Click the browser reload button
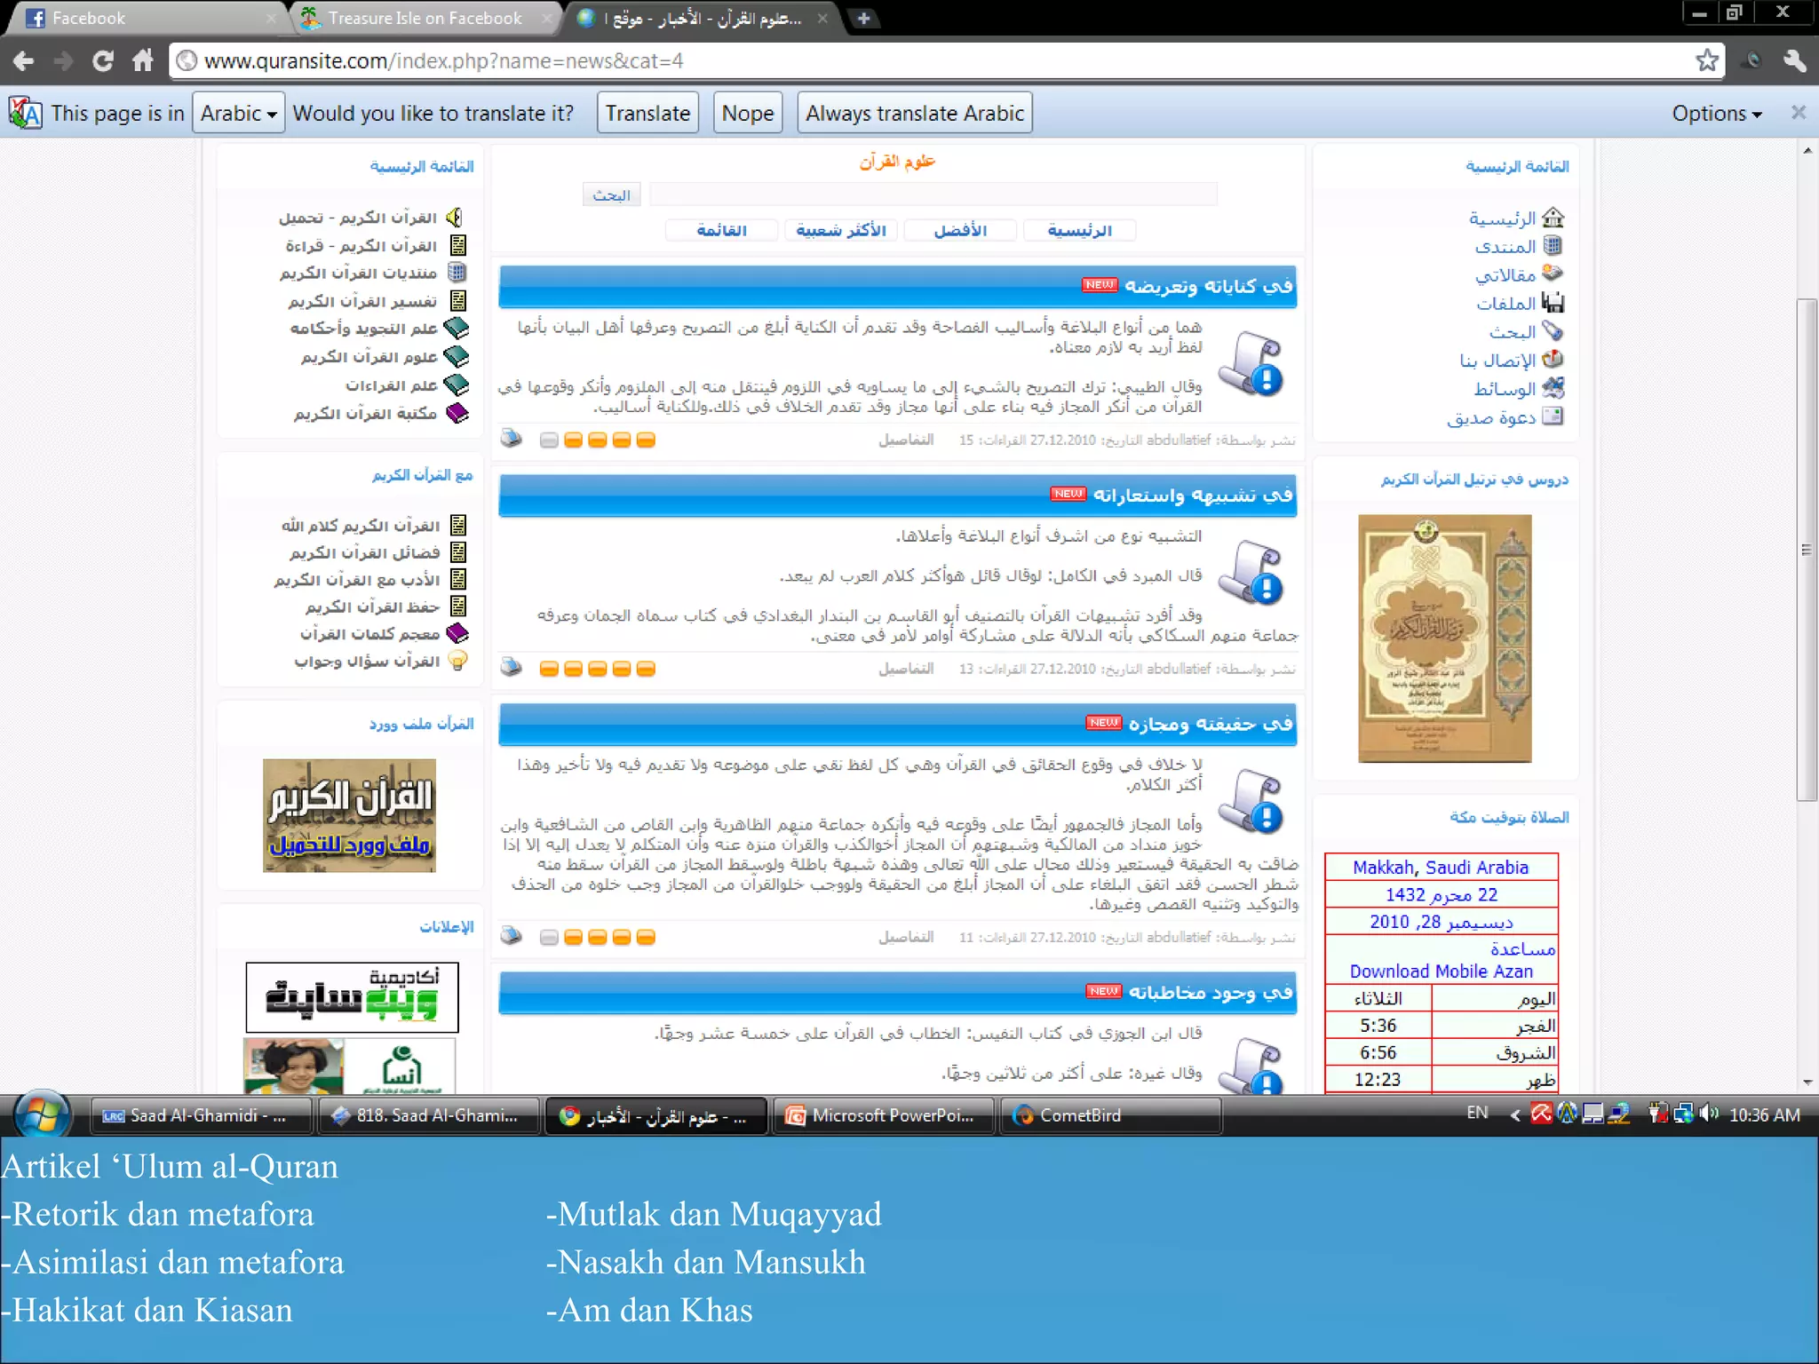1819x1364 pixels. point(102,60)
